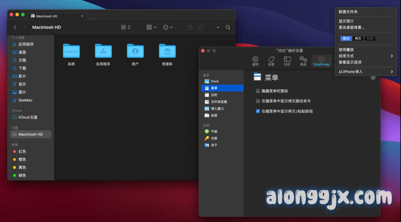
Task: Open the 标签 tag preferences icon
Action: click(x=271, y=61)
